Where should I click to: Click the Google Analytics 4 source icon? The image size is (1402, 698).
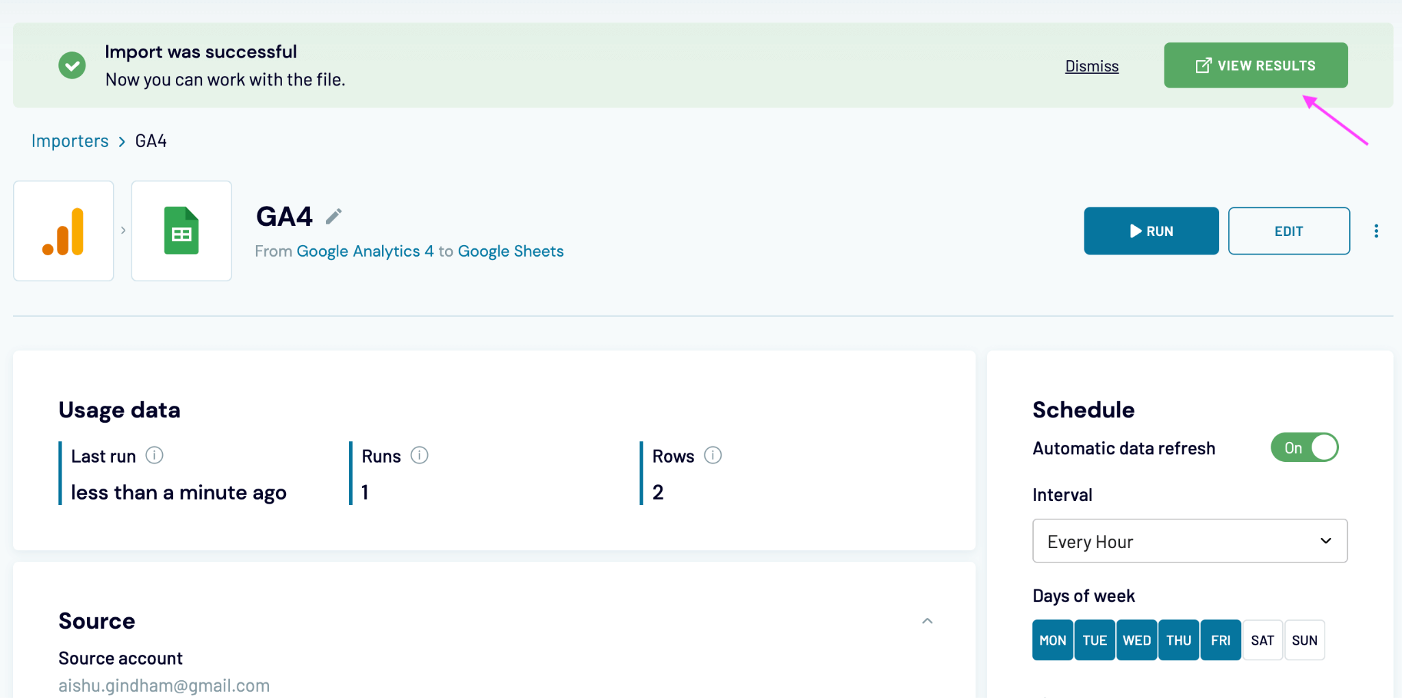pos(63,231)
